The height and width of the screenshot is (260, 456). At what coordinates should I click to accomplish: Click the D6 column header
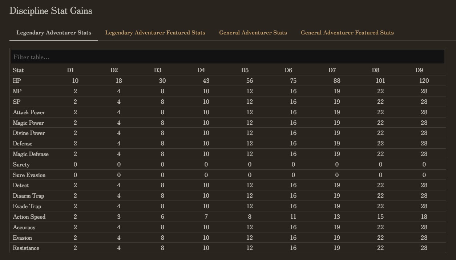click(288, 70)
